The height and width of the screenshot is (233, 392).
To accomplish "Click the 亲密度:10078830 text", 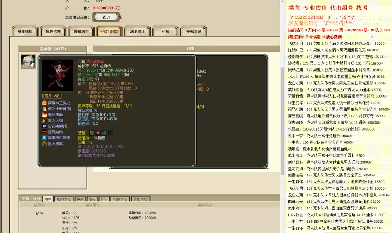I will point(92,151).
